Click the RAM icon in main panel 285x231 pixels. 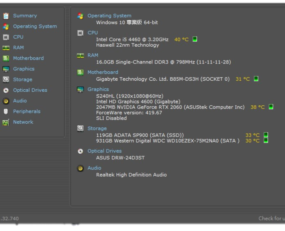coord(80,55)
